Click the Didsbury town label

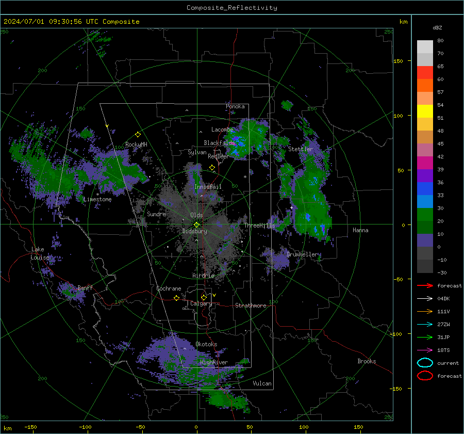[x=195, y=231]
